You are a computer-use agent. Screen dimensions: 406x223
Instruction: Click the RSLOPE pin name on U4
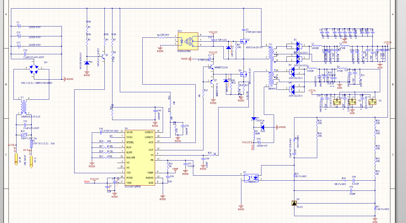131,157
